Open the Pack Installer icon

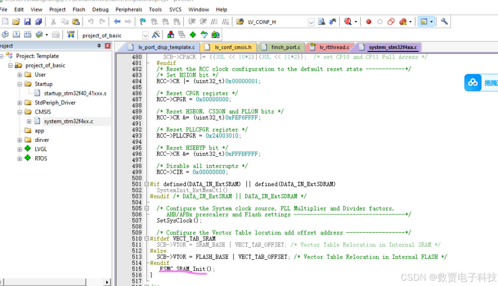(215, 34)
